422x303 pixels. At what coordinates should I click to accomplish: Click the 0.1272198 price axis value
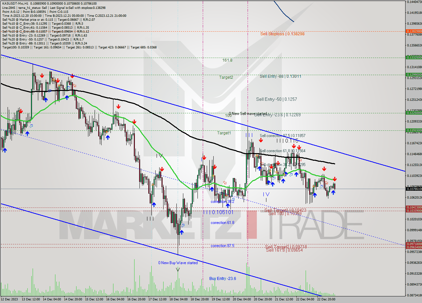[x=414, y=89]
